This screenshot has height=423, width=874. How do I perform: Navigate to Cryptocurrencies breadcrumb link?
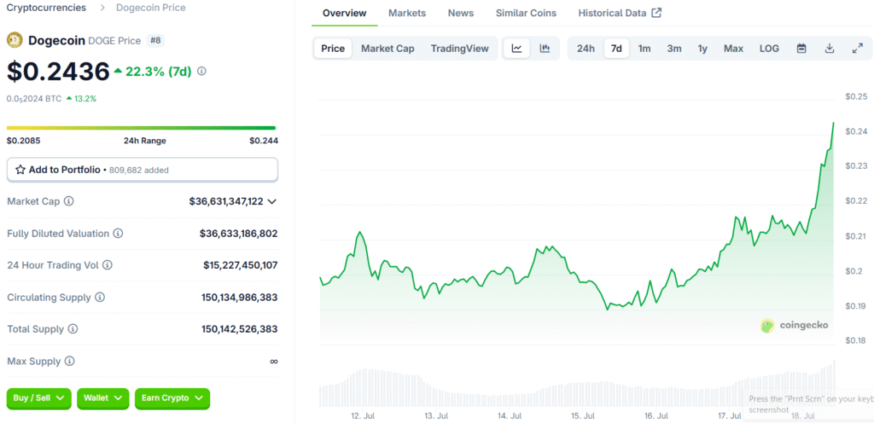(46, 8)
